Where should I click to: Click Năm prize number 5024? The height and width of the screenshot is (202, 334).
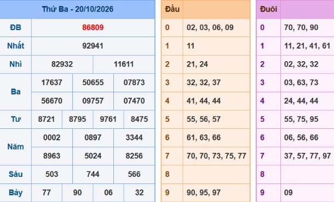[93, 156]
